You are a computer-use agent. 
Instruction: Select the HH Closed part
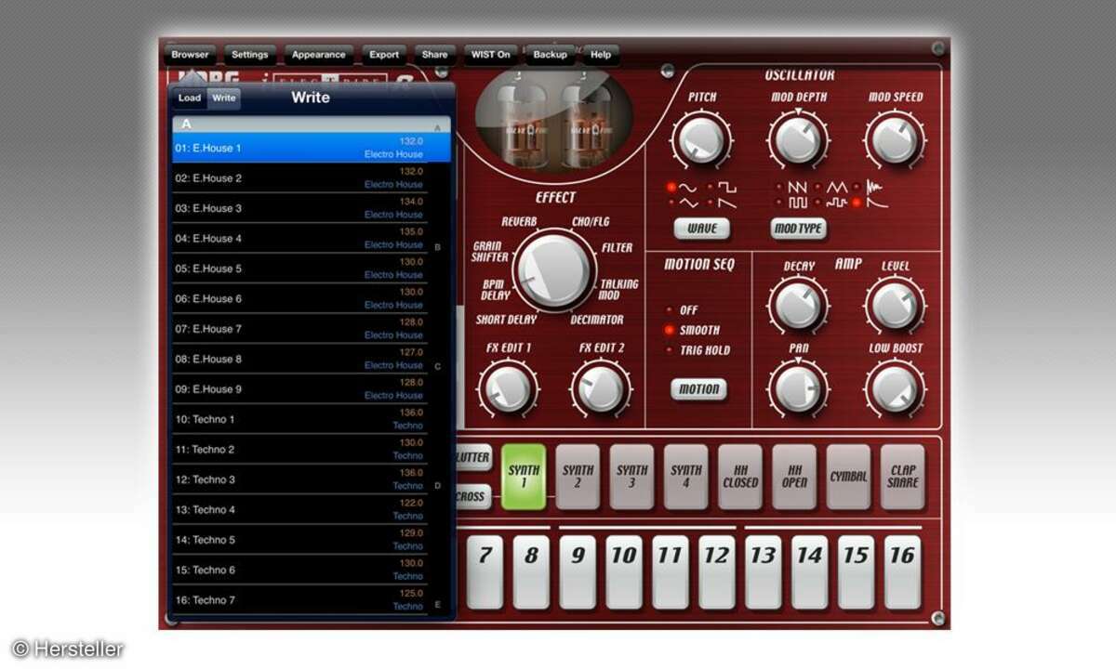pyautogui.click(x=740, y=477)
